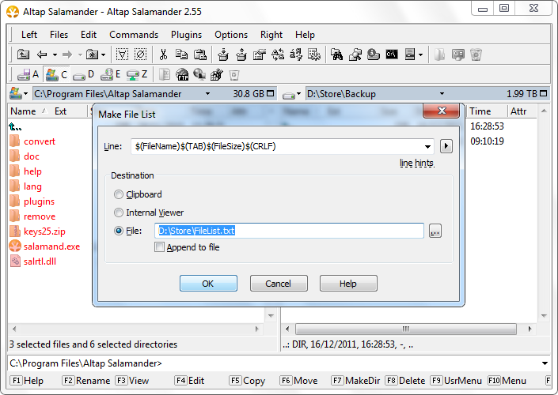This screenshot has width=558, height=395.
Task: Open salamand.exe in the left panel
Action: (x=51, y=246)
